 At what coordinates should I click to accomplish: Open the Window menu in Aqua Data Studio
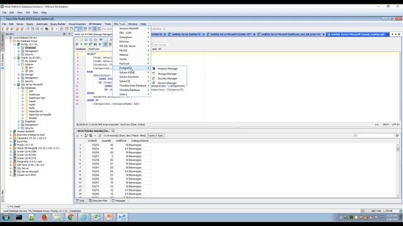pos(133,24)
